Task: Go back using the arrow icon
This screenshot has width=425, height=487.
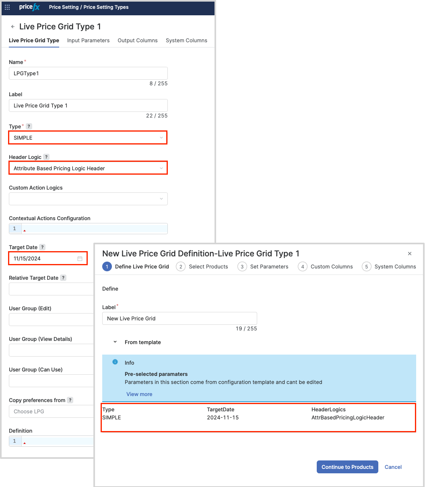Action: pos(13,27)
